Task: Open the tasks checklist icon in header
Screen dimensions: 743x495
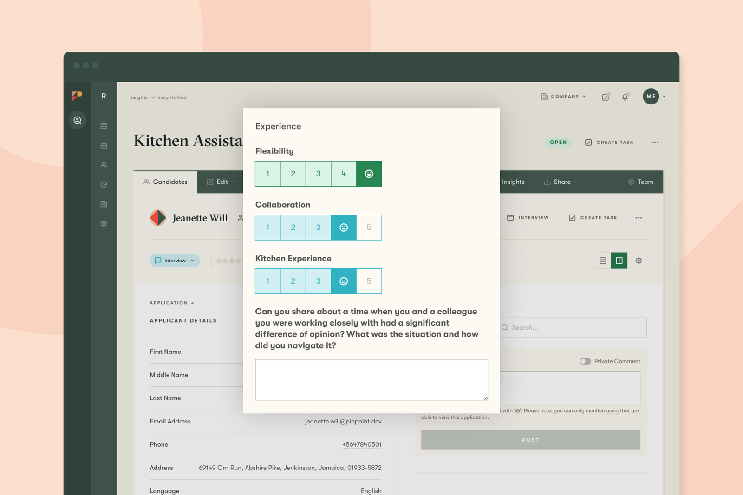Action: tap(605, 97)
